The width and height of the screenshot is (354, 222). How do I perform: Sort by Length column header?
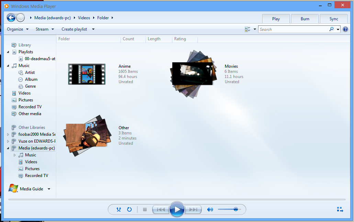click(x=159, y=39)
